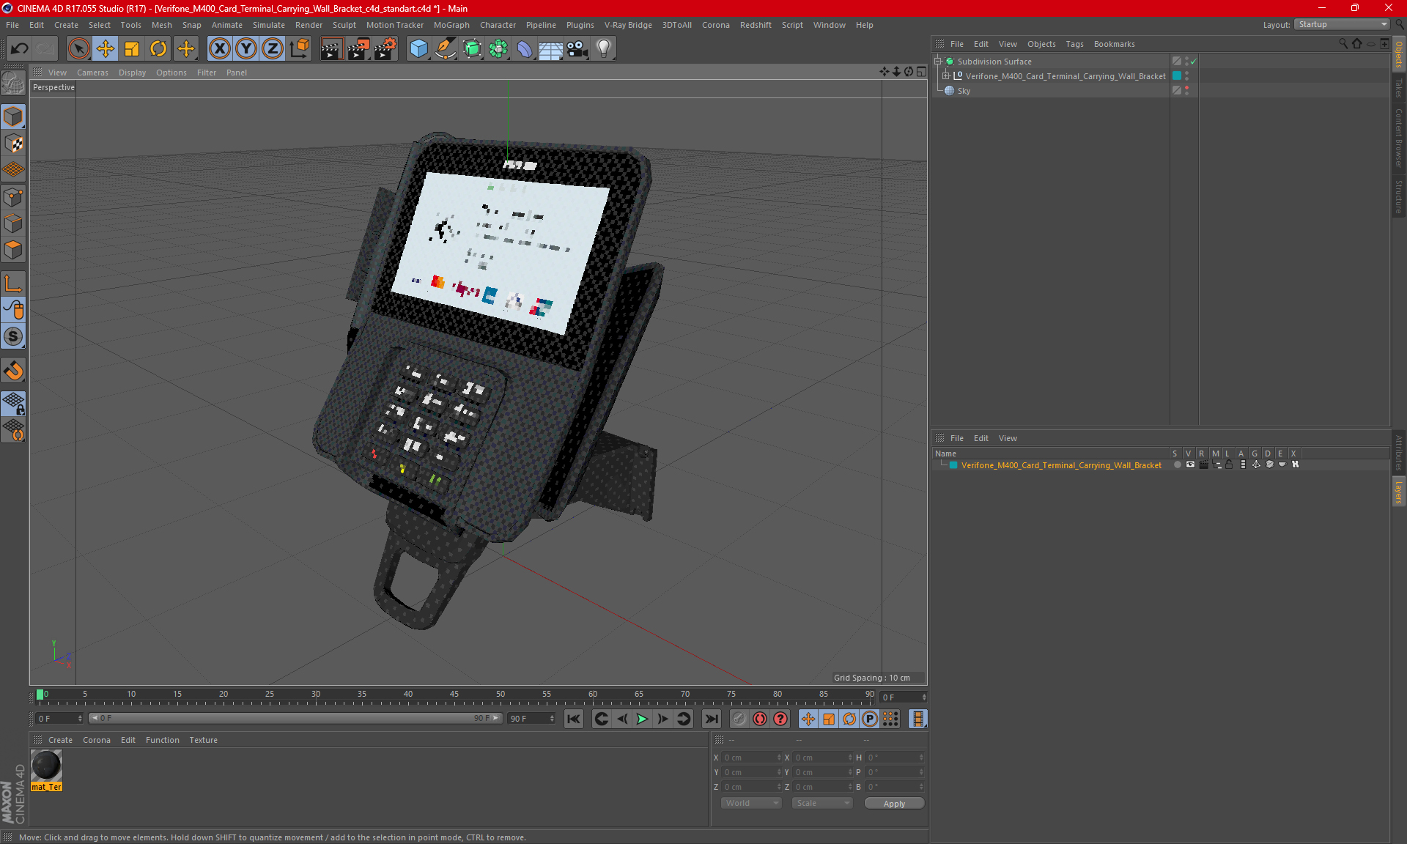The height and width of the screenshot is (844, 1407).
Task: Expand the Verifone_M400 object hierarchy
Action: tap(946, 76)
